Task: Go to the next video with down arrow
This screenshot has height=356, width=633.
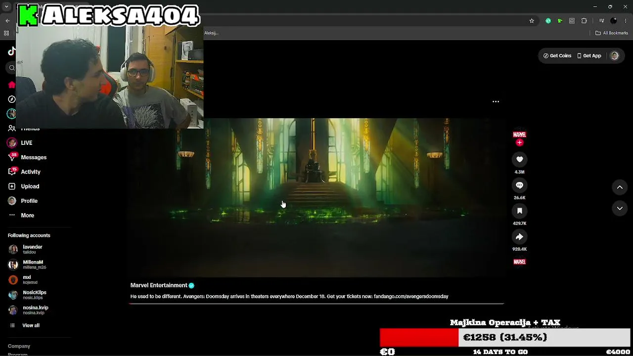Action: pos(620,209)
